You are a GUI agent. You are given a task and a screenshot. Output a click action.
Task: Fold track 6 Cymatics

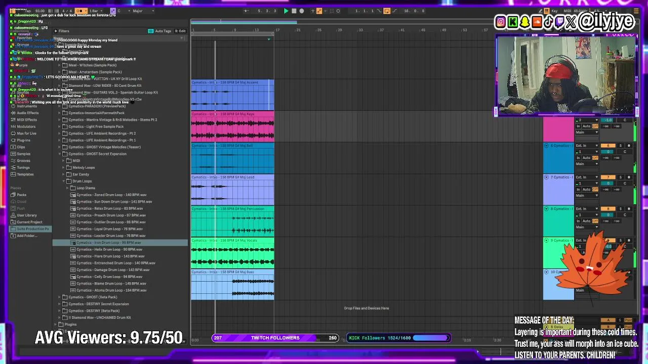[x=546, y=146]
